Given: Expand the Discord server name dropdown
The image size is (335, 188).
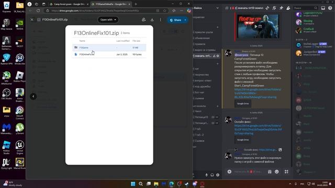Looking at the screenshot, I should click(217, 8).
